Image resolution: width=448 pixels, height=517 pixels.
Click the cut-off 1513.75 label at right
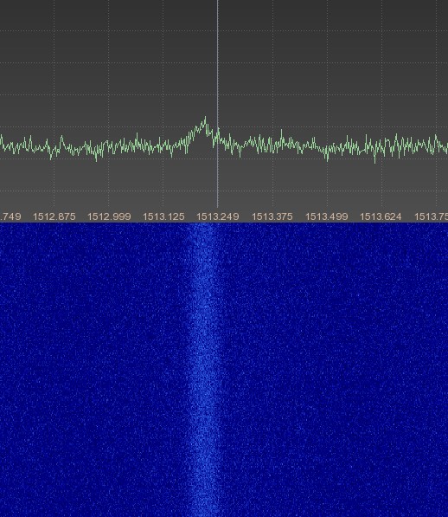(431, 216)
